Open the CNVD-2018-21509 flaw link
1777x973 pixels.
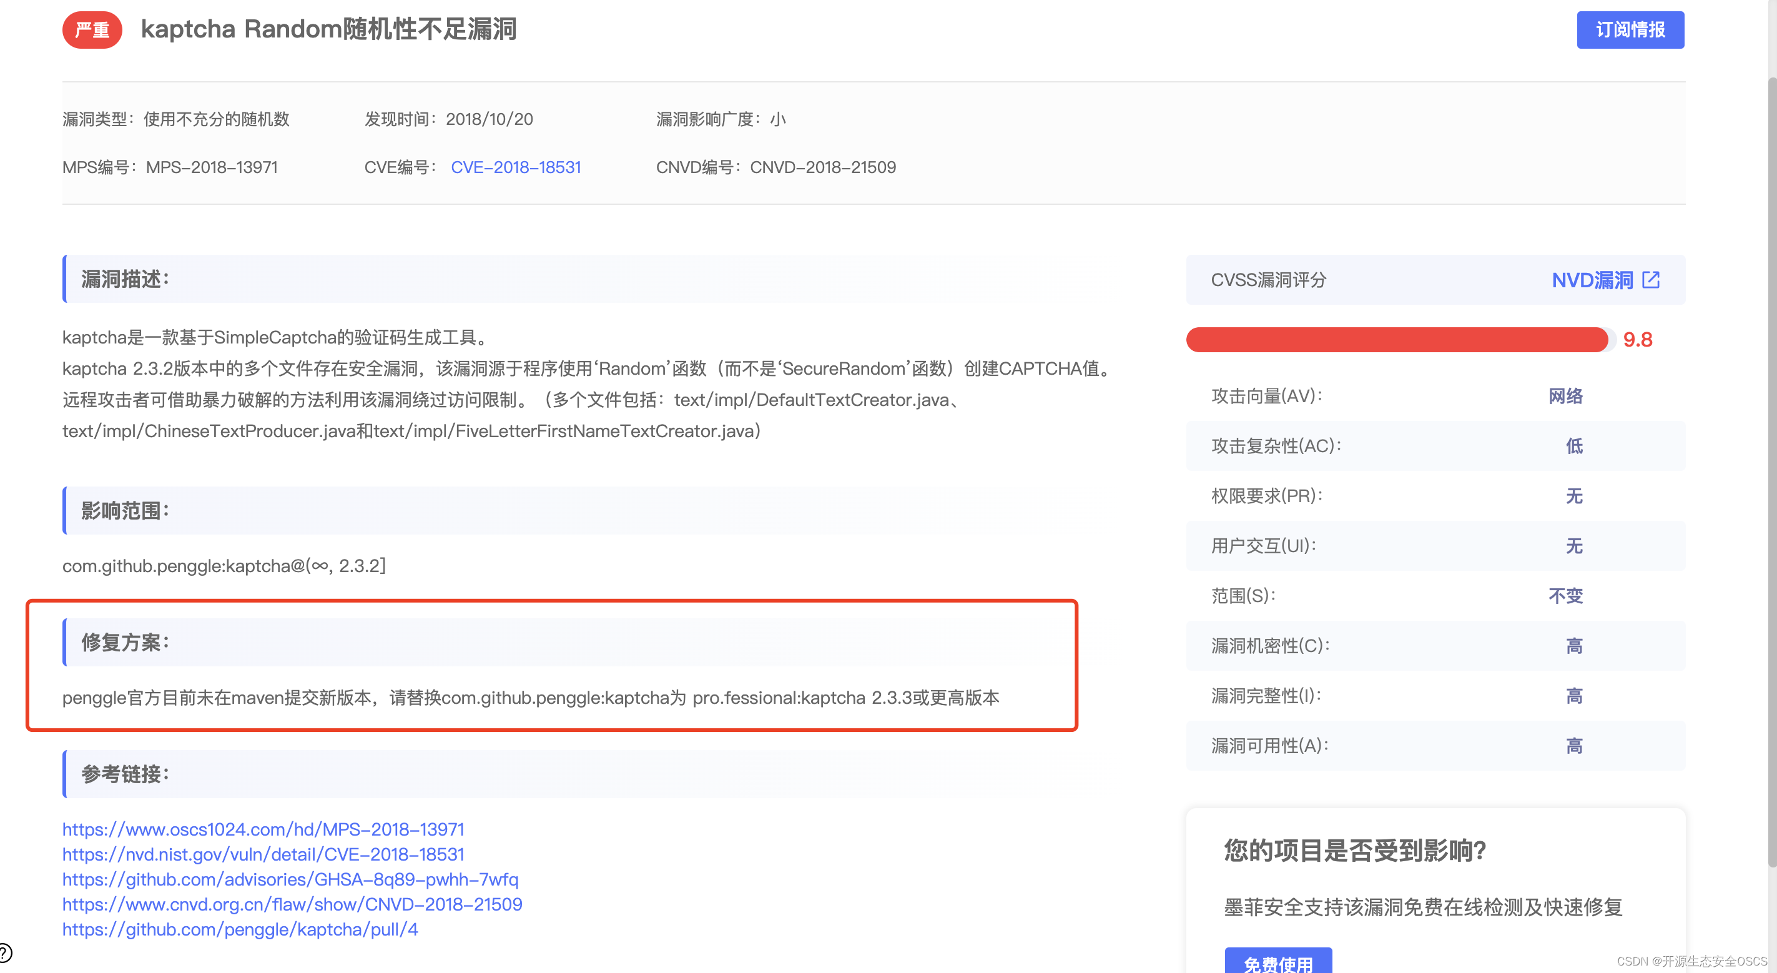point(292,904)
